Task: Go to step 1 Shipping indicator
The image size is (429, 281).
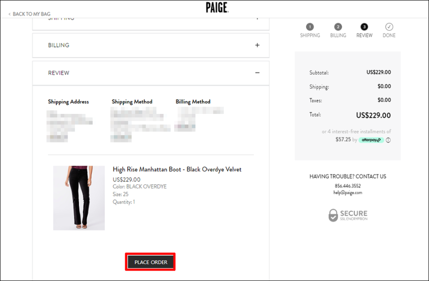Action: click(x=310, y=31)
